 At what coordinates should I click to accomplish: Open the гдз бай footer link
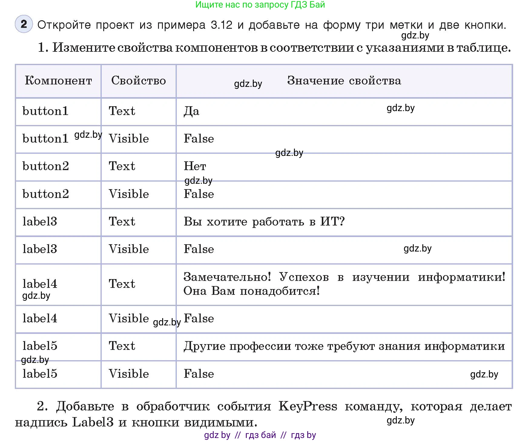(259, 435)
